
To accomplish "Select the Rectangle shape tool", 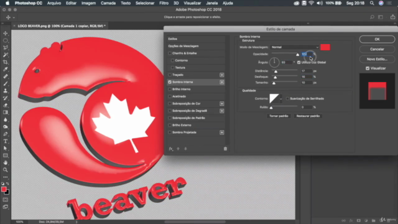I will click(6, 156).
